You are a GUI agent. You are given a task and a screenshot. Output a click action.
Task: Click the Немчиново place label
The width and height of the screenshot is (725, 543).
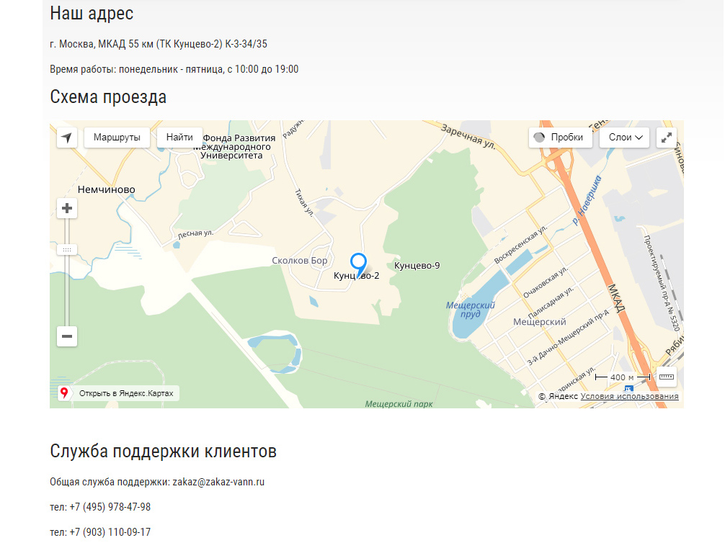[107, 189]
